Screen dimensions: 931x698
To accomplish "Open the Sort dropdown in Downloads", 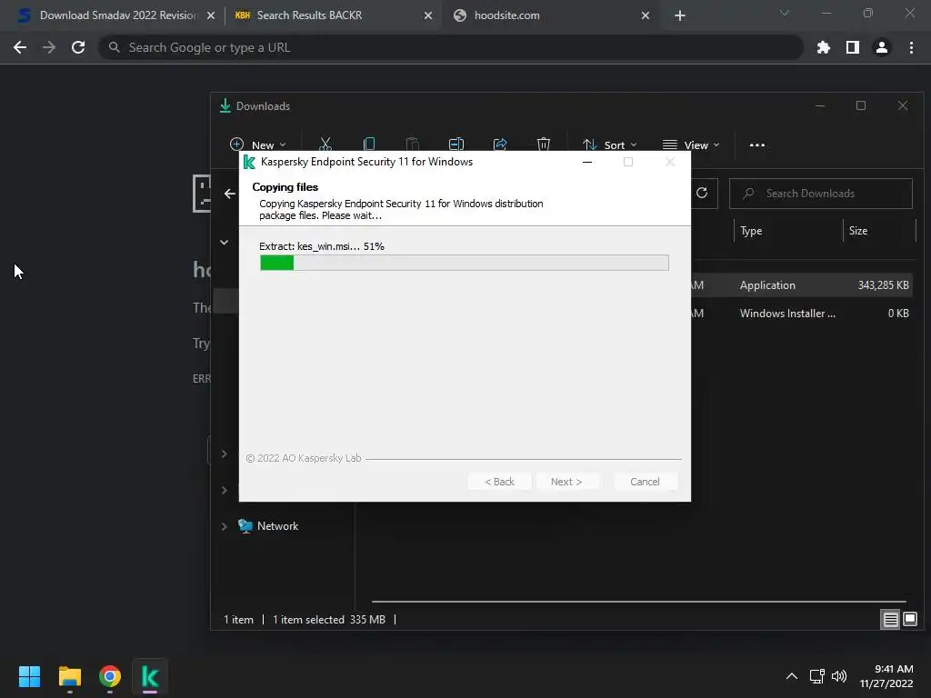I will pyautogui.click(x=610, y=145).
